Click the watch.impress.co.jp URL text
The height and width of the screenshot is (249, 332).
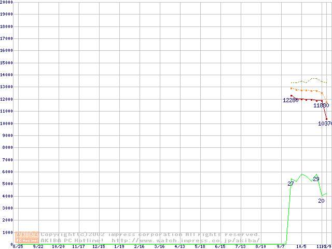tap(185, 240)
